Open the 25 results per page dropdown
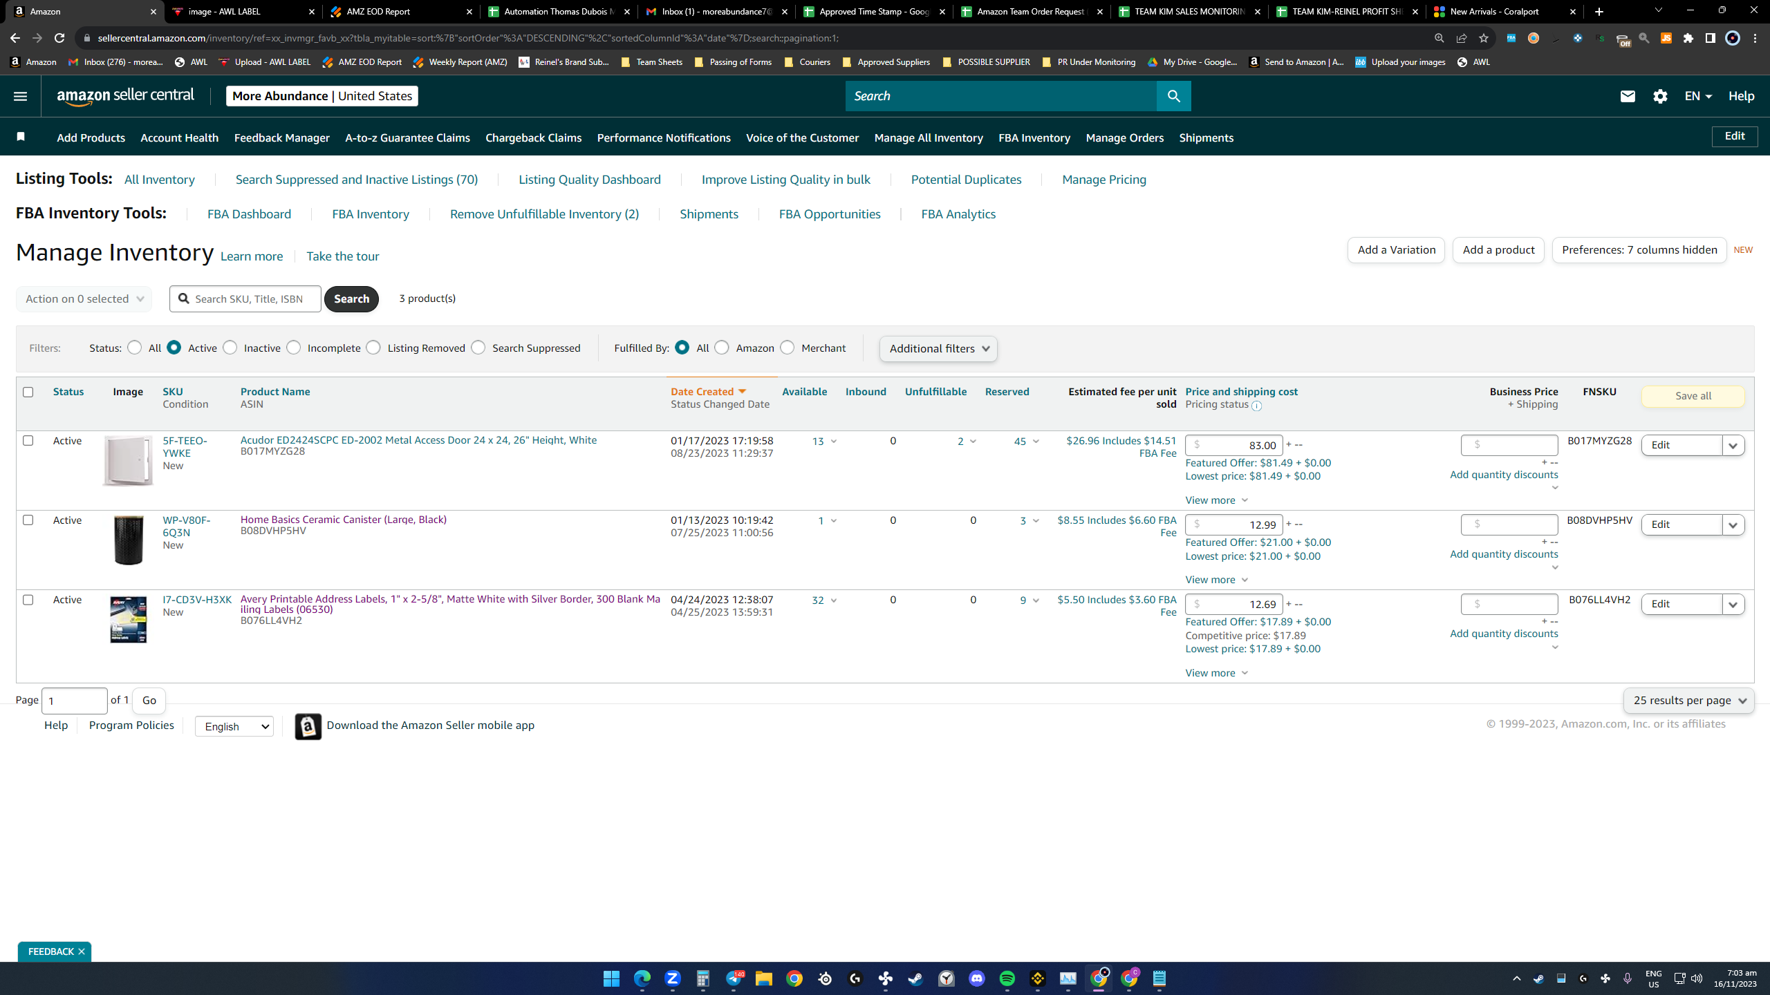This screenshot has height=995, width=1770. 1688,700
